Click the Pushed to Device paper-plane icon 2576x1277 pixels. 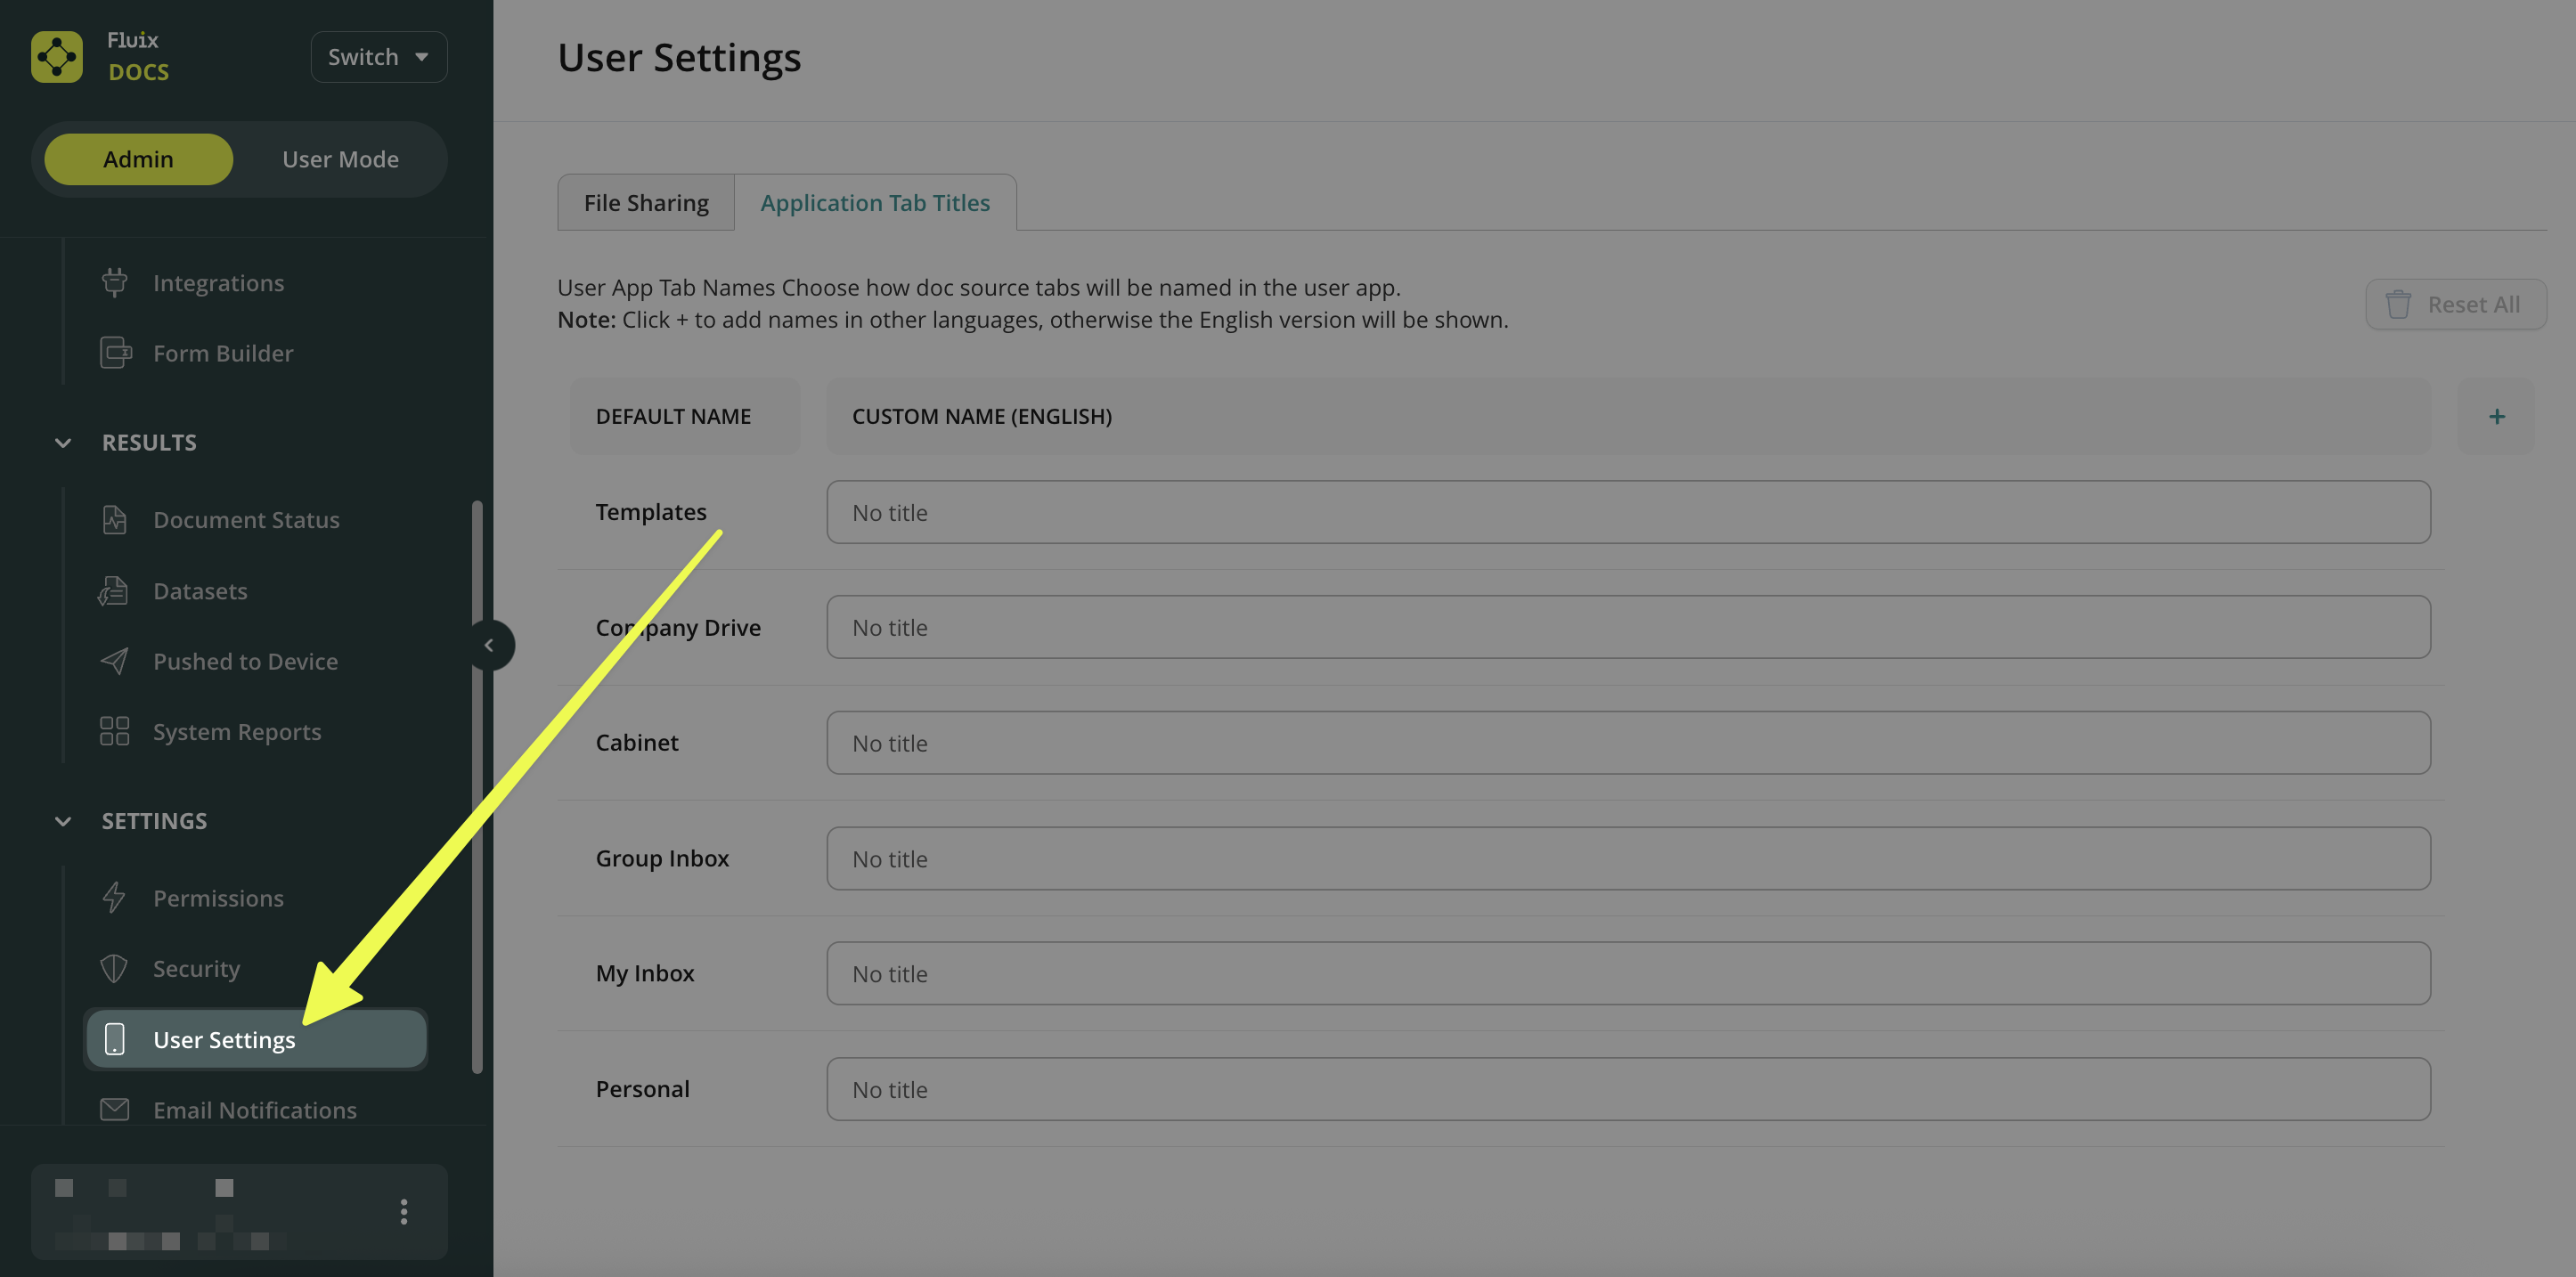115,661
